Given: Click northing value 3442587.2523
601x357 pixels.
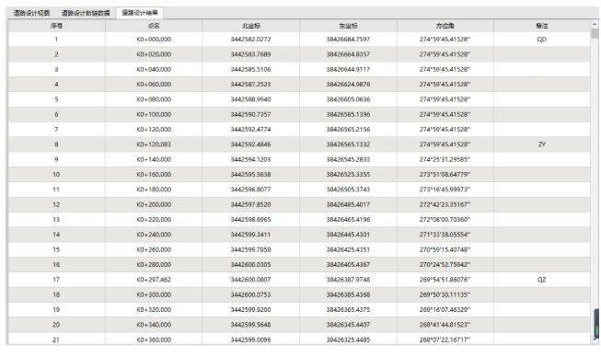Looking at the screenshot, I should tap(250, 85).
